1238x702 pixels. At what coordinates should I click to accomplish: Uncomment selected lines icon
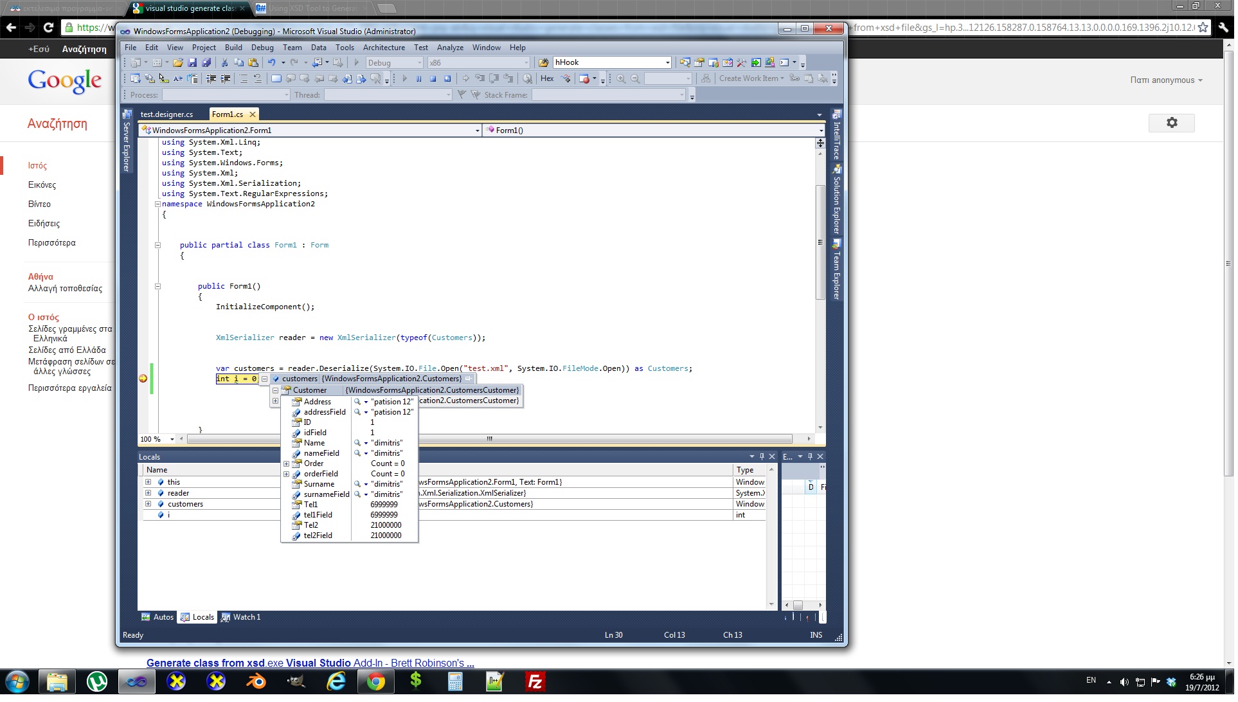click(x=258, y=78)
